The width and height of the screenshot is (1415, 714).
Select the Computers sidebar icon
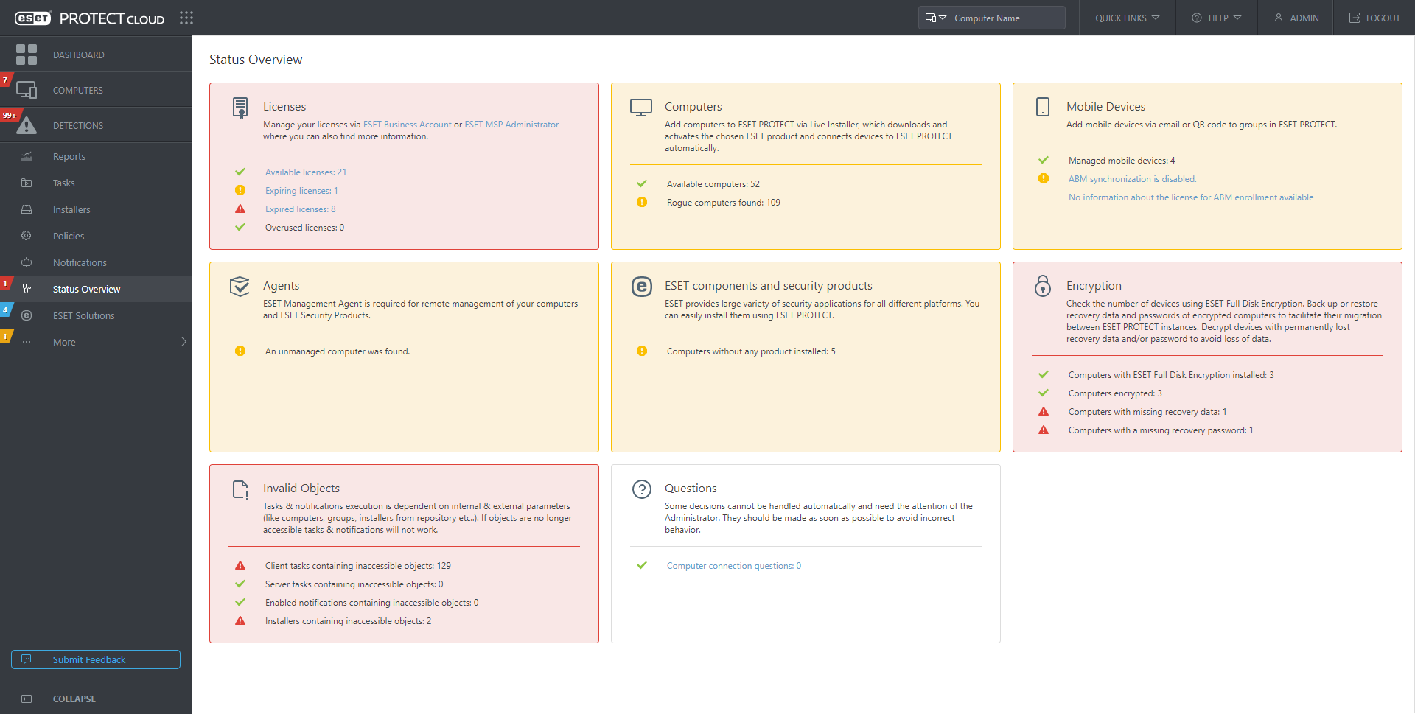(x=27, y=89)
